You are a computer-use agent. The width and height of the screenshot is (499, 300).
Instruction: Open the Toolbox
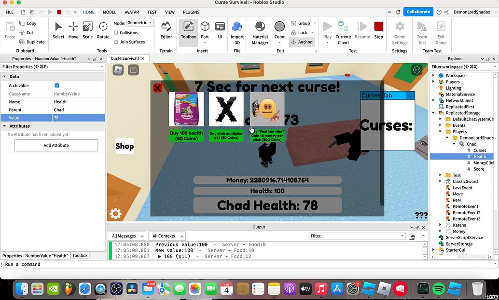188,31
